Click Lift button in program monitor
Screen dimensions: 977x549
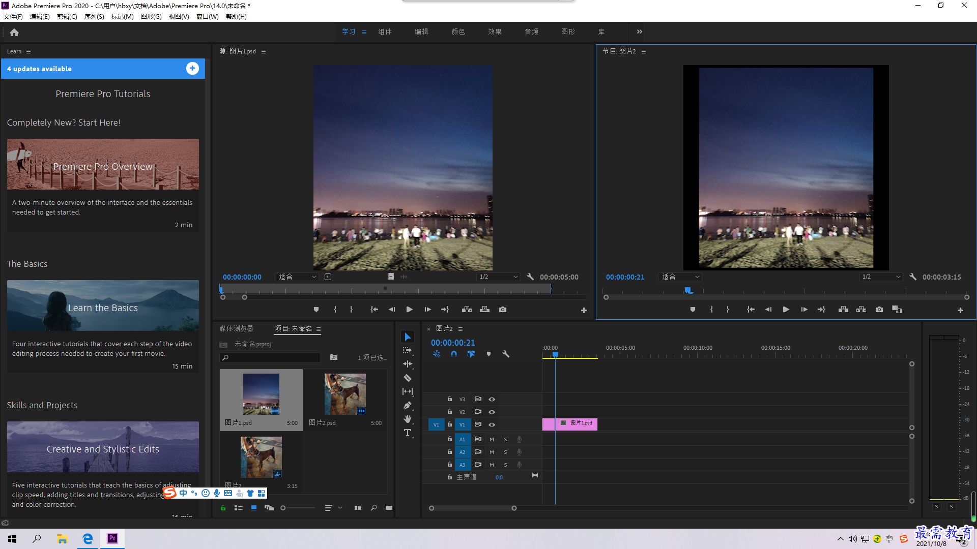coord(843,309)
